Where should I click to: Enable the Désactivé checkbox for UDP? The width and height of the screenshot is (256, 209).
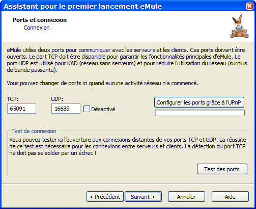pos(87,109)
